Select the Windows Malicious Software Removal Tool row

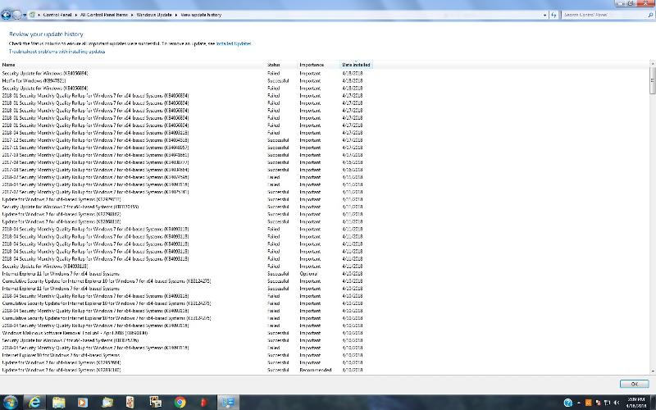(x=182, y=333)
